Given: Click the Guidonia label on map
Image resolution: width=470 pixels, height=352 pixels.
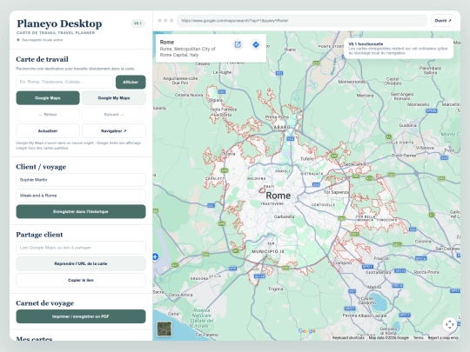Looking at the screenshot, I should (x=407, y=125).
